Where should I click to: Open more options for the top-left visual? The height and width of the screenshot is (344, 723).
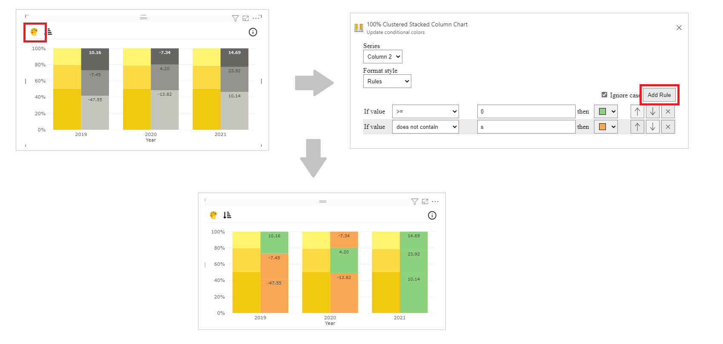tap(256, 18)
